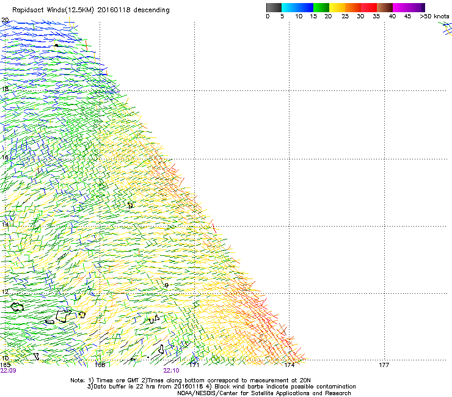
Task: Click the longitude label '177'
Action: coord(384,365)
